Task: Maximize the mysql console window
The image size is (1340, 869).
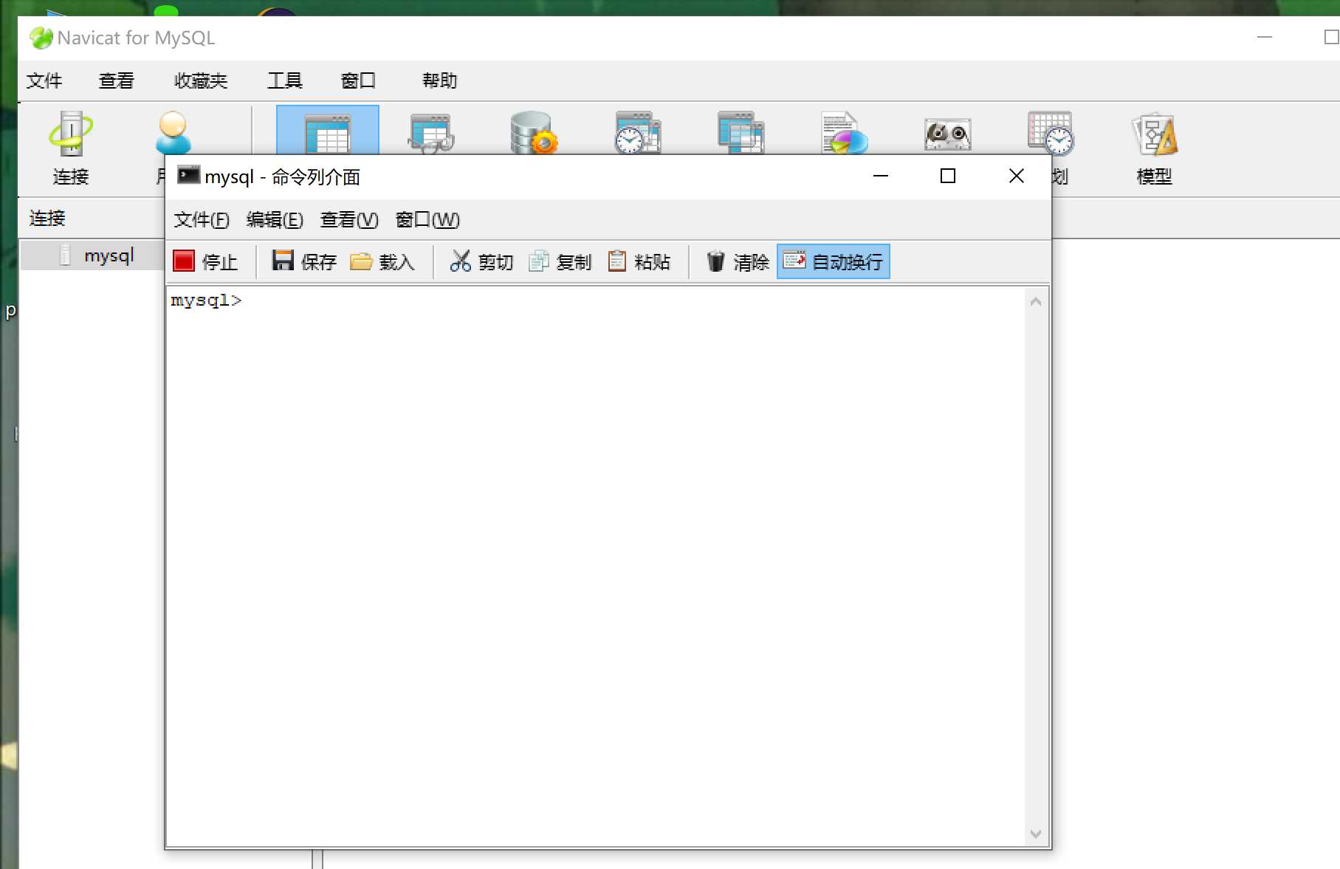Action: click(948, 176)
